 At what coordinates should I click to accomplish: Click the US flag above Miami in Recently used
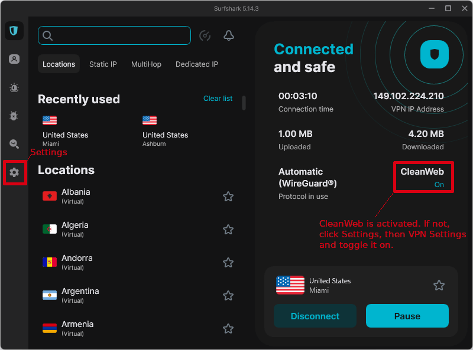(x=50, y=120)
